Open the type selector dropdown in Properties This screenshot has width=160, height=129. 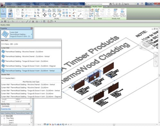coord(17,34)
